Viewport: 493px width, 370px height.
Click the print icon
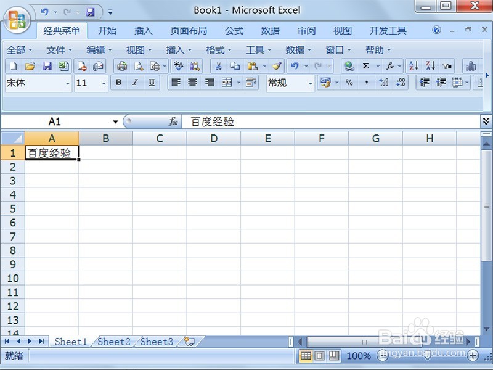coord(122,66)
